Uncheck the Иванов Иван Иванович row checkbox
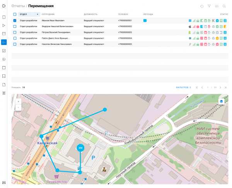The width and height of the screenshot is (232, 188). click(x=15, y=21)
